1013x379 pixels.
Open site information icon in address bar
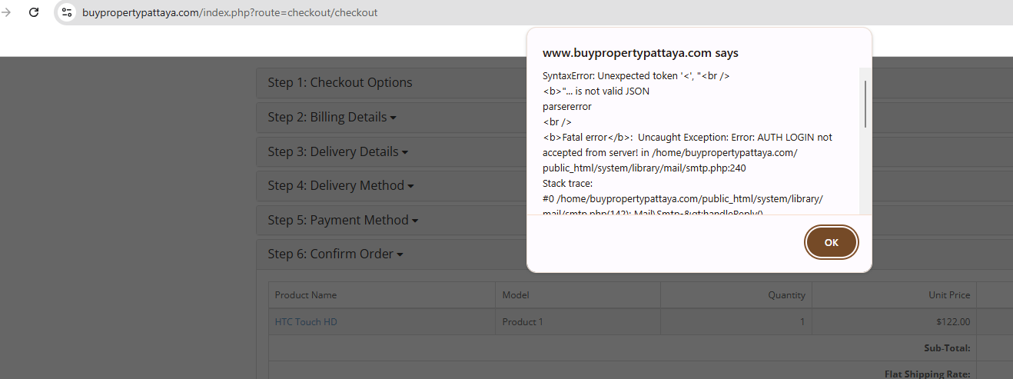click(x=67, y=12)
